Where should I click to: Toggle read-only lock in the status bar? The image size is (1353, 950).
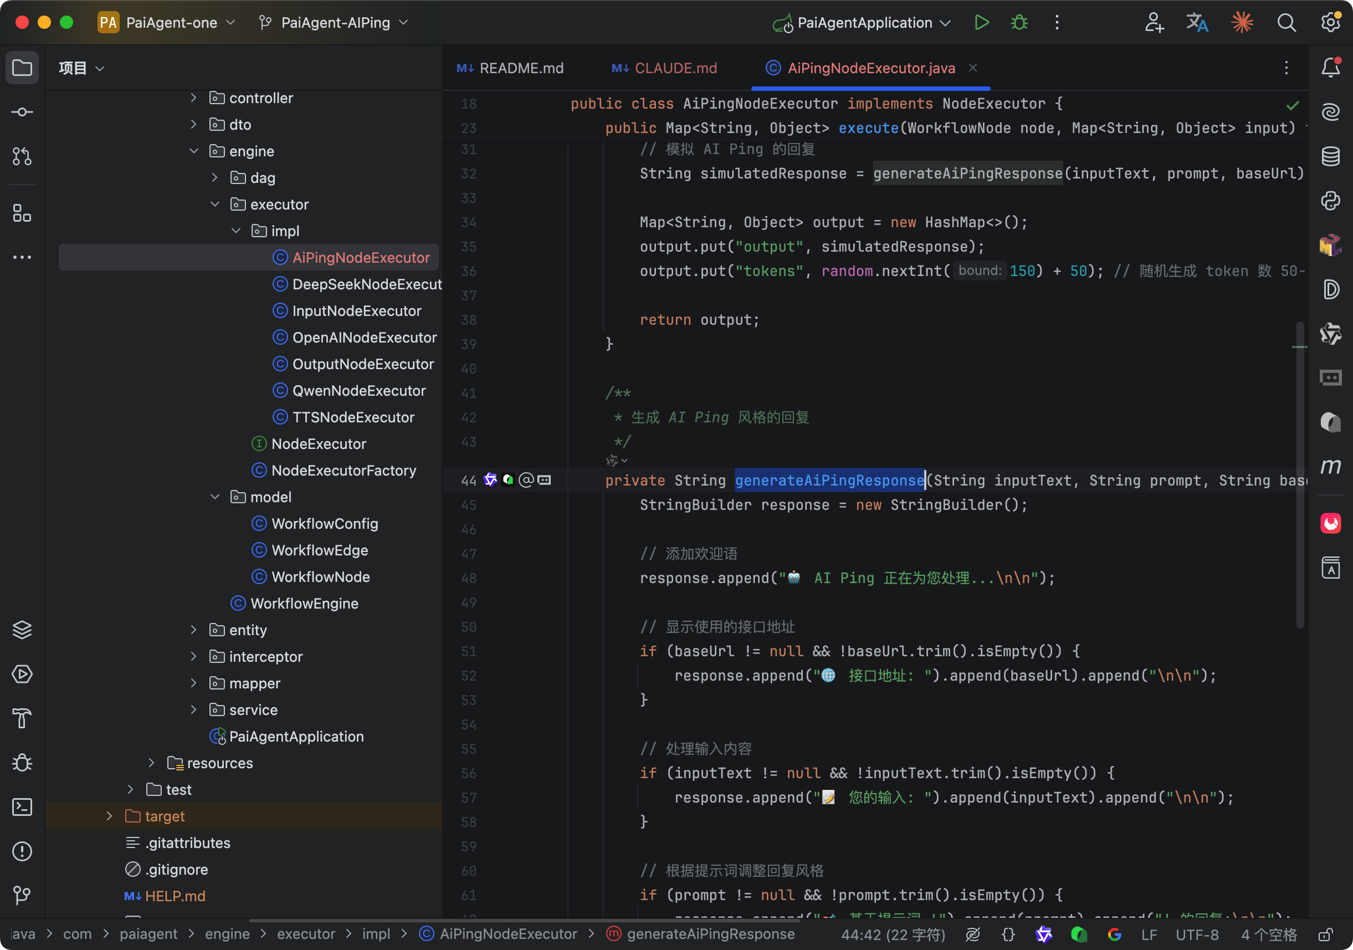[x=1325, y=934]
